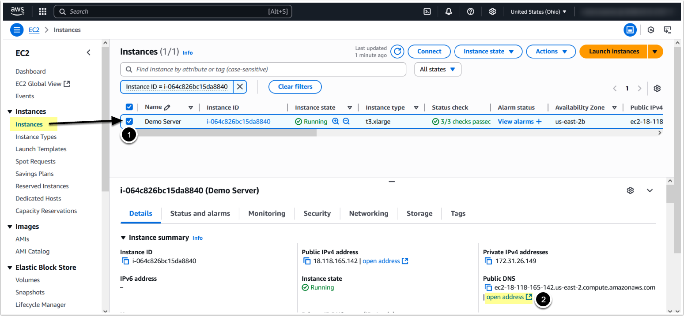Open the AWS services grid menu

click(x=43, y=11)
